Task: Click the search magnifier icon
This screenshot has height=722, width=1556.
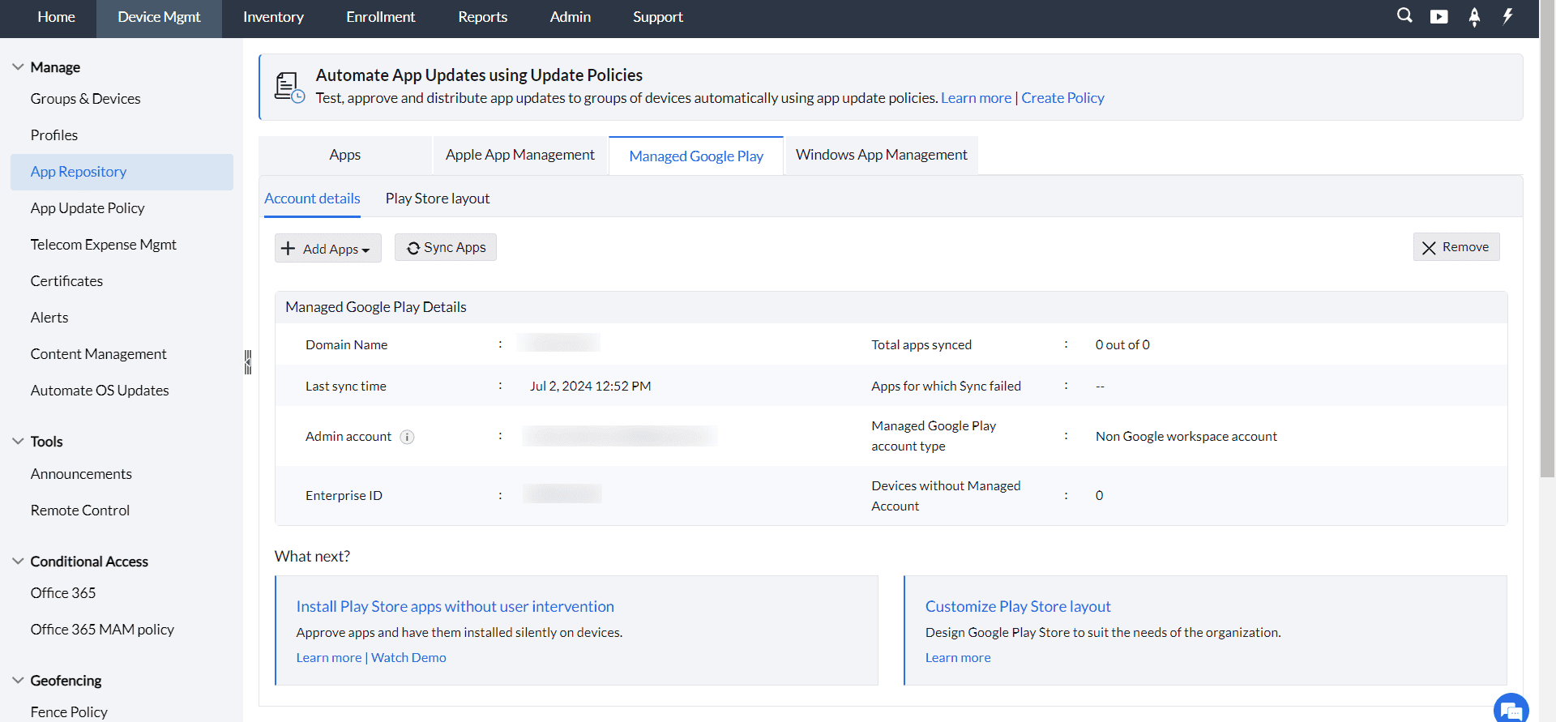Action: (1404, 16)
